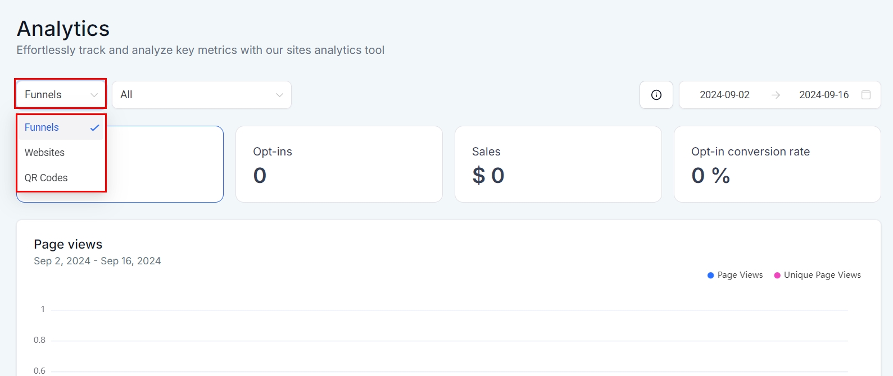Click the start date 2024-09-02 field
Image resolution: width=893 pixels, height=376 pixels.
tap(724, 95)
